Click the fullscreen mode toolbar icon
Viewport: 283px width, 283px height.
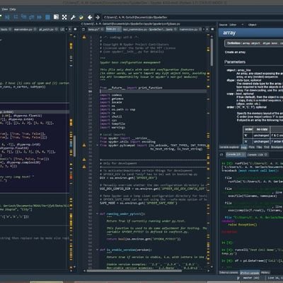pos(64,17)
